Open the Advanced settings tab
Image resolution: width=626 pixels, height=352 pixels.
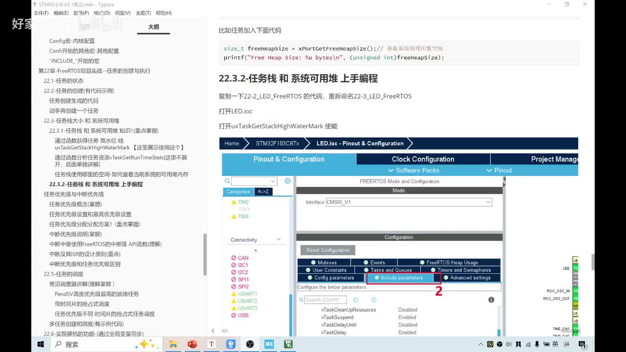[467, 278]
